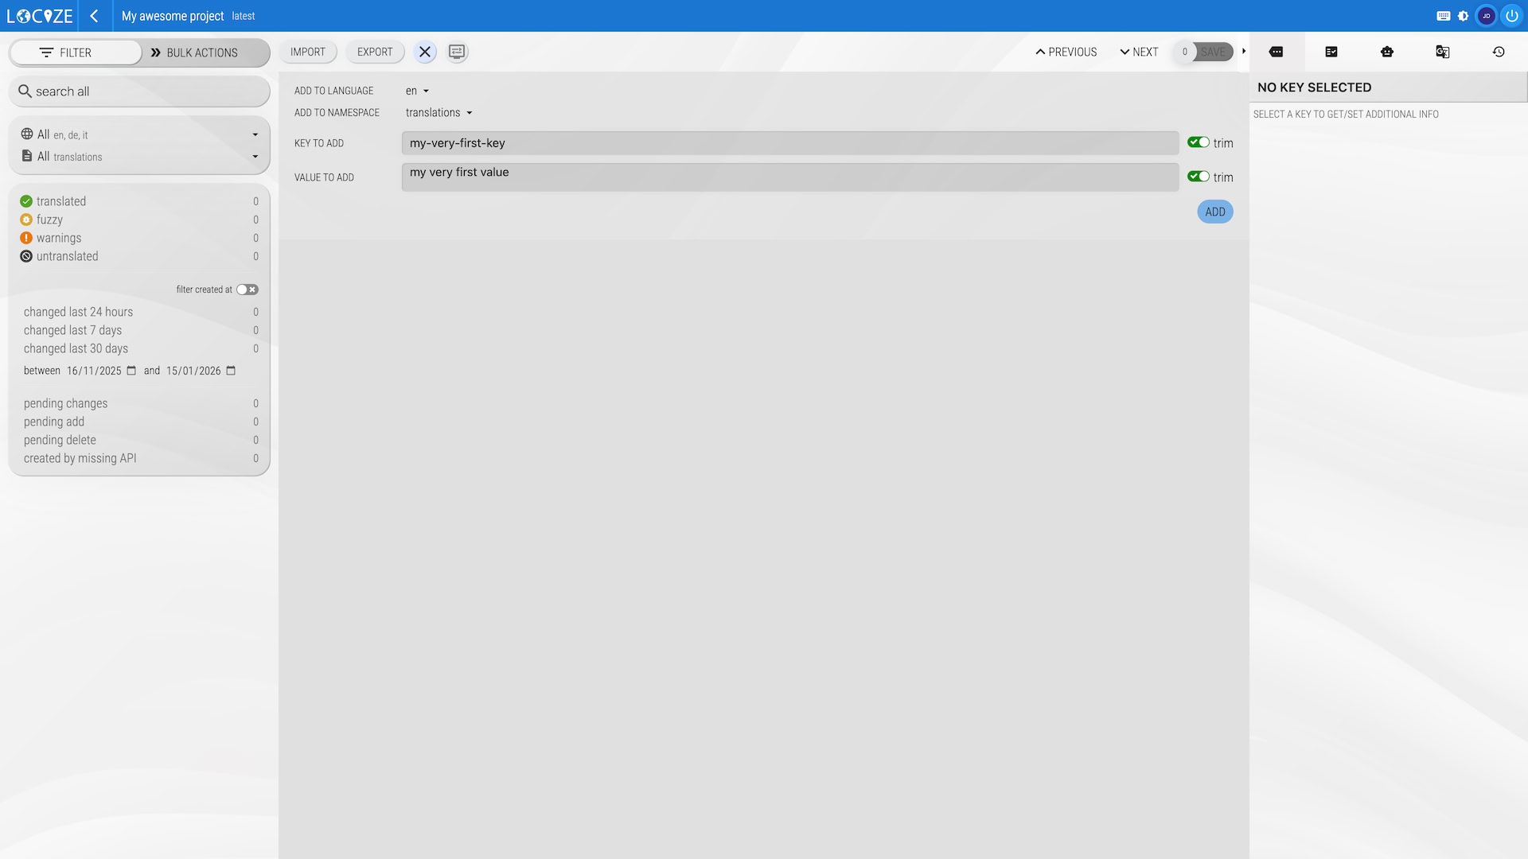Screen dimensions: 1528x859
Task: Open the history tab icon
Action: (x=1498, y=52)
